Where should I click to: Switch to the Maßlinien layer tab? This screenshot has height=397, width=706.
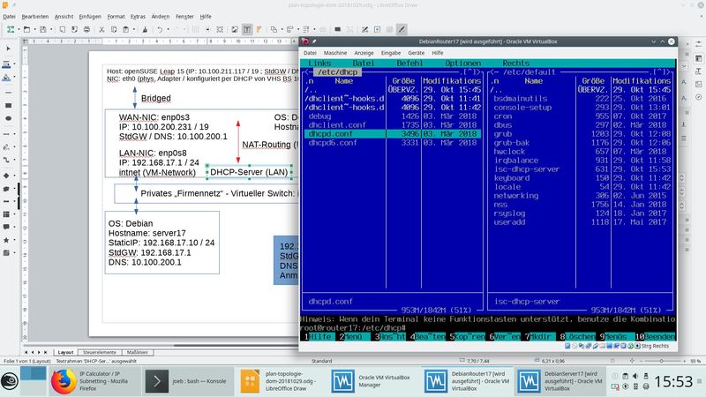click(137, 352)
